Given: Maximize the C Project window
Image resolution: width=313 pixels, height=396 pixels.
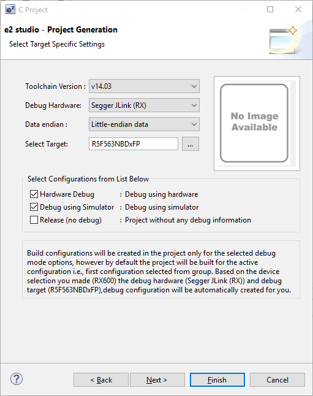Looking at the screenshot, I should coord(270,9).
